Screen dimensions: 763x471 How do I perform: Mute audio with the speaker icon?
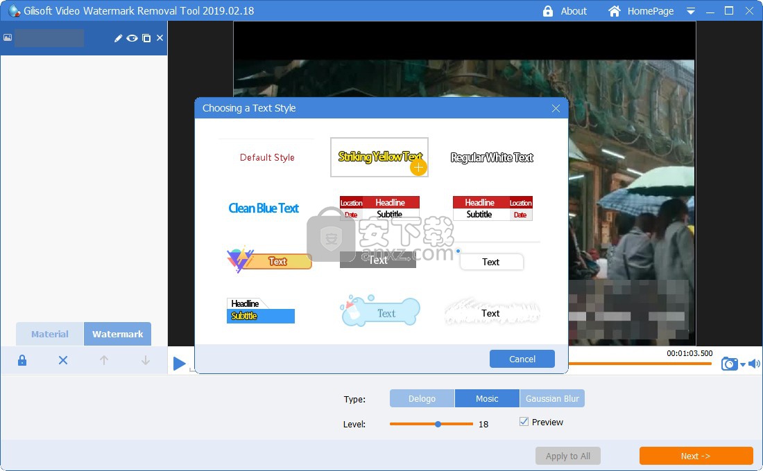[754, 364]
